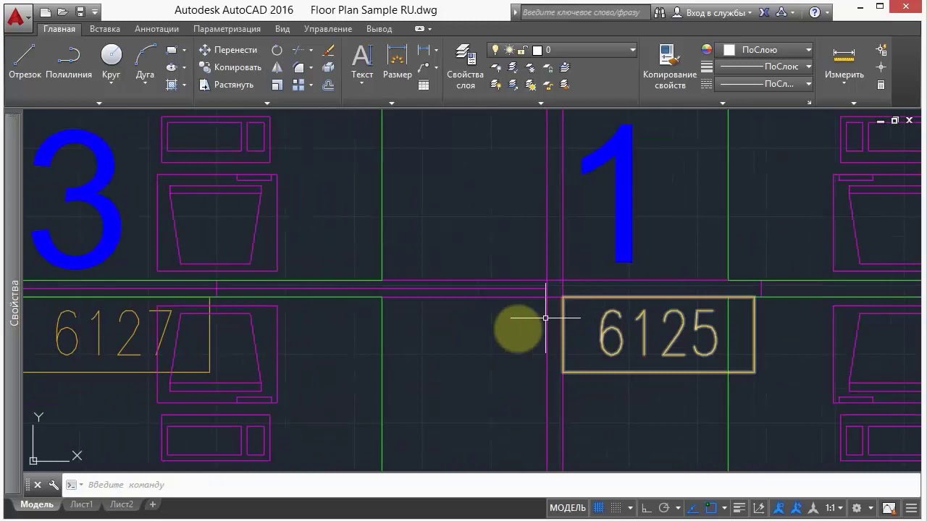This screenshot has height=521, width=927.
Task: Switch to the Параметризация ribbon tab
Action: 227,29
